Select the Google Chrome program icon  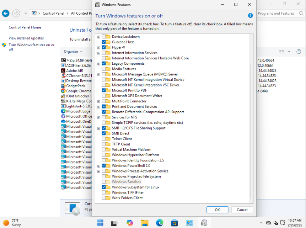63,91
